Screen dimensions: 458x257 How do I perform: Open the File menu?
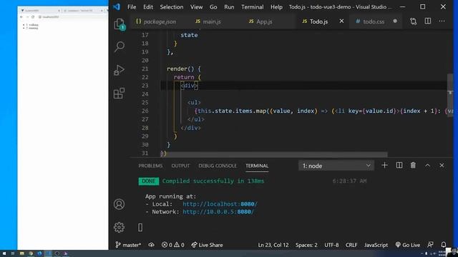pos(132,7)
